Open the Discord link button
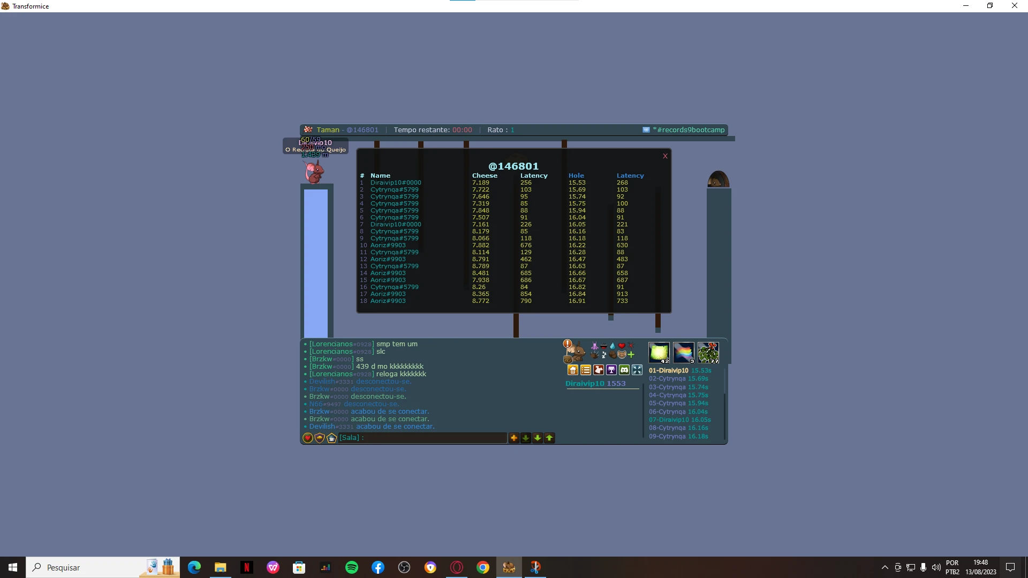 [624, 370]
